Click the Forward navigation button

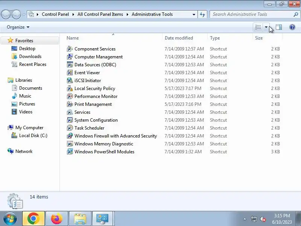[x=17, y=14]
